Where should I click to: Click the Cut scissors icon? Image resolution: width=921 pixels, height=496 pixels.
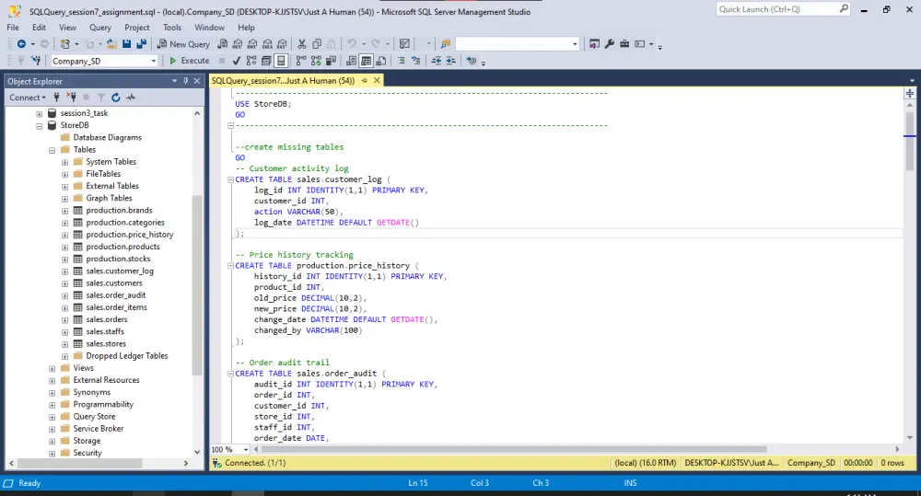tap(302, 44)
